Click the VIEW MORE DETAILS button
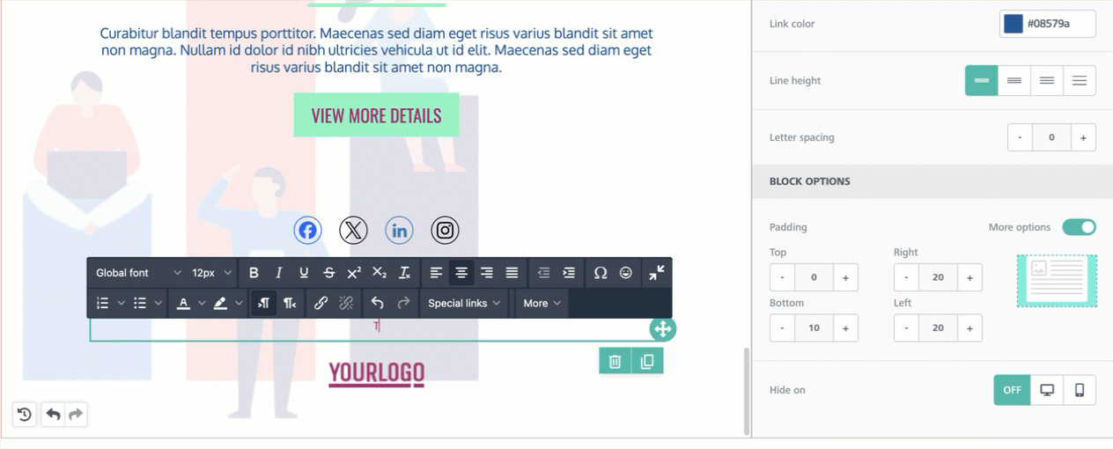The width and height of the screenshot is (1113, 449). coord(376,115)
